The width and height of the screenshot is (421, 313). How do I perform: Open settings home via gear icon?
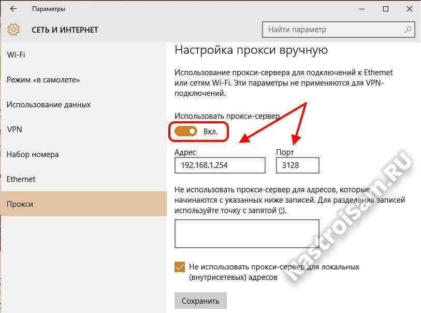pos(13,30)
